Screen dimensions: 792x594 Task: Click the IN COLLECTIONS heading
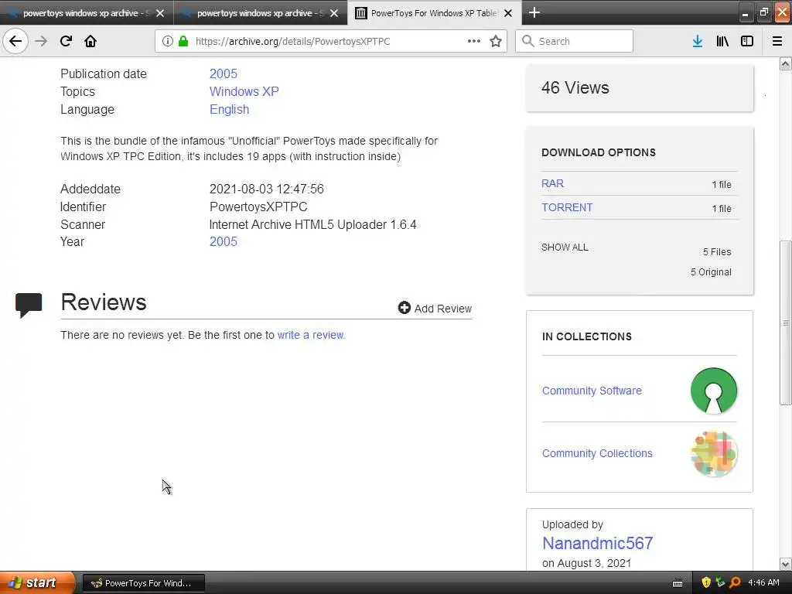point(587,336)
